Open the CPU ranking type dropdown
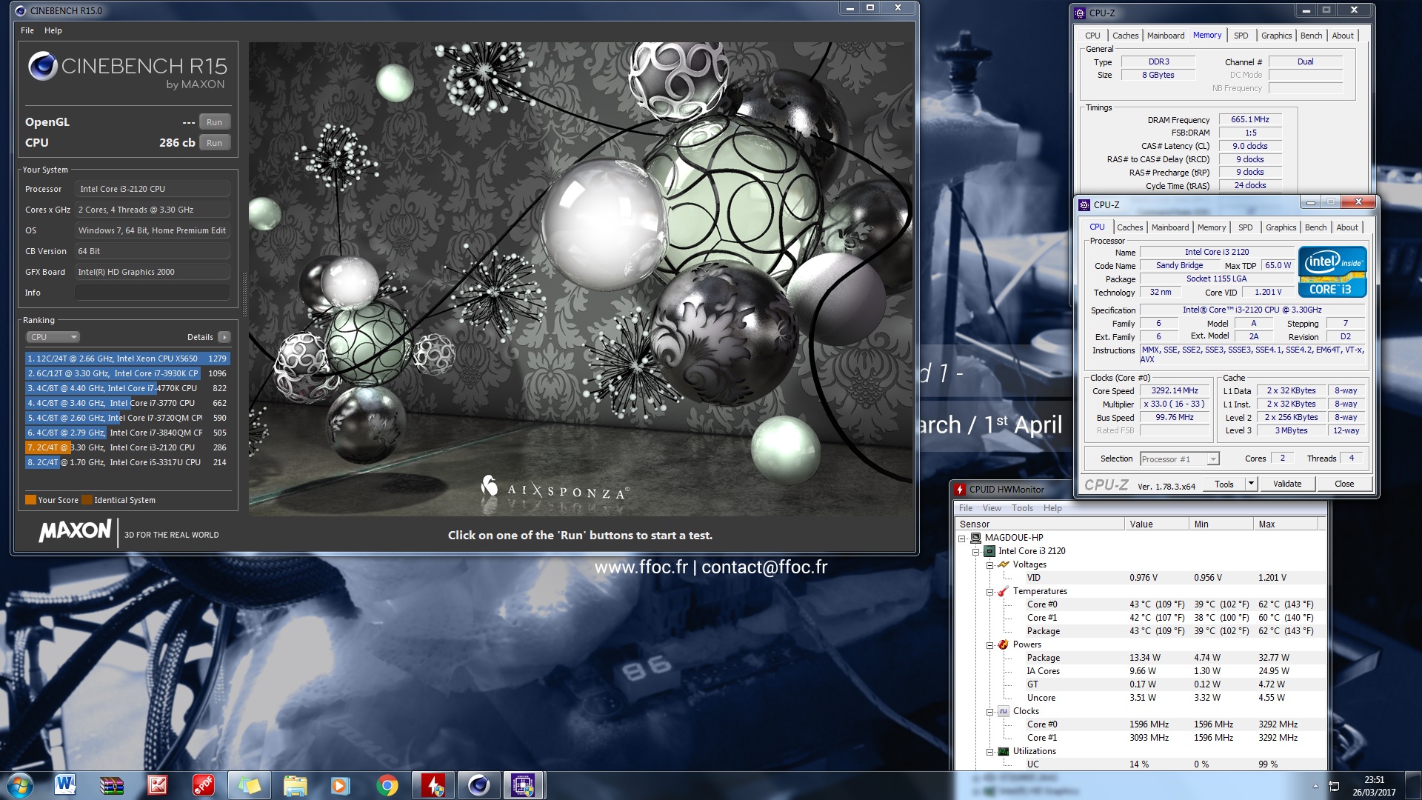Viewport: 1422px width, 800px height. coord(53,337)
